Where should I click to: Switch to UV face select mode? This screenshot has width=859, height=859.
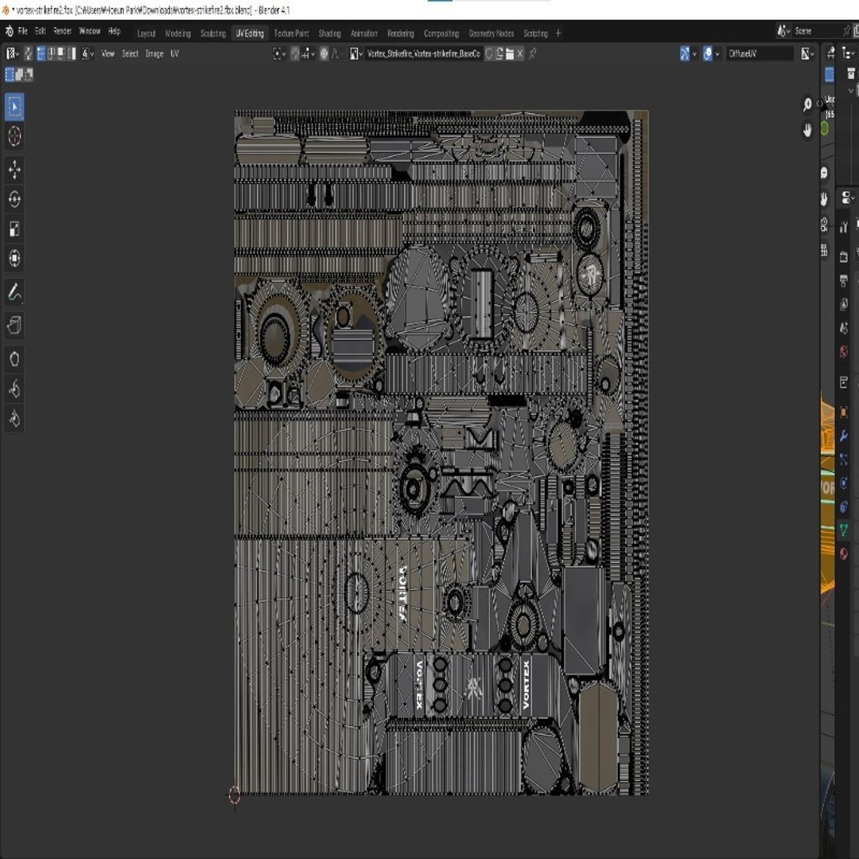(60, 54)
